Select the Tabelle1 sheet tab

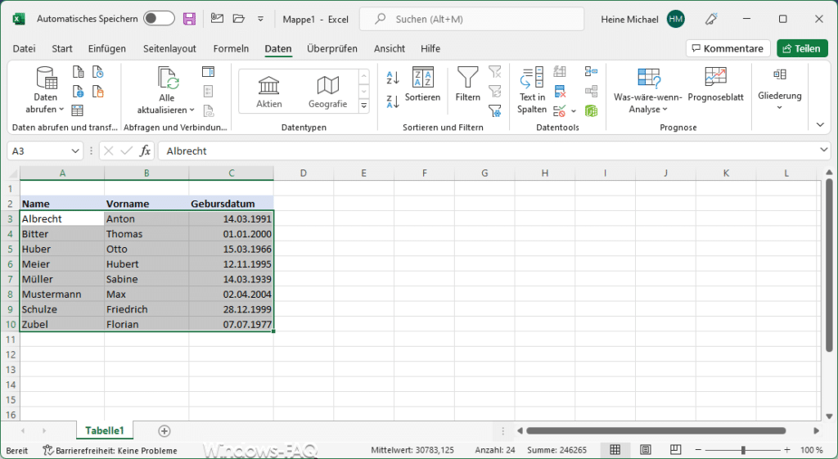click(104, 430)
